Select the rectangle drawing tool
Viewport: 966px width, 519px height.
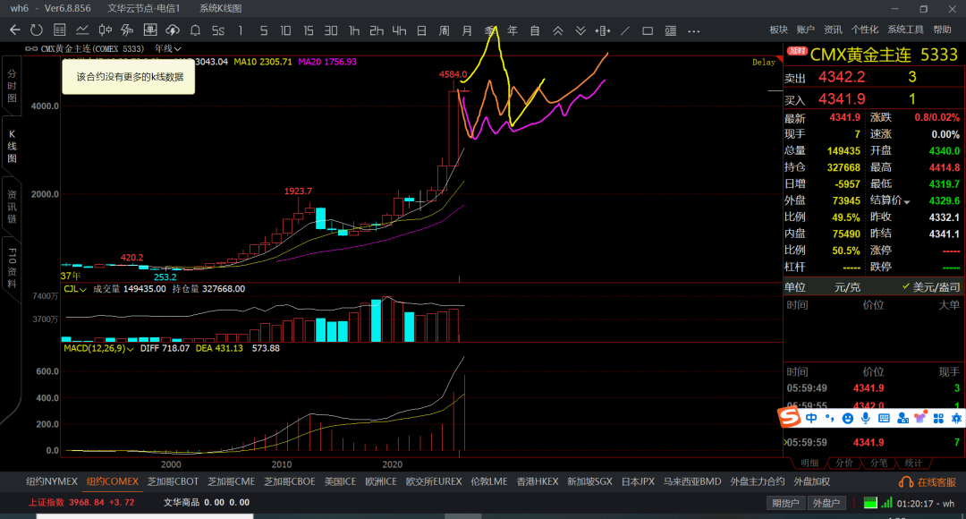(x=648, y=30)
